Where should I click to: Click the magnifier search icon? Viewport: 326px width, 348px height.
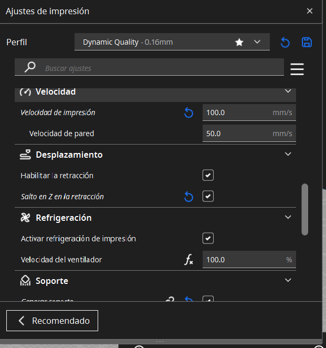pyautogui.click(x=30, y=67)
